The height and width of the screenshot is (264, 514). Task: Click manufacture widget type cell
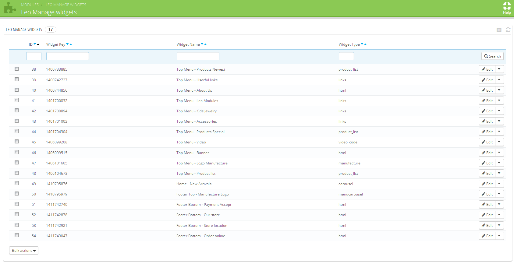point(349,163)
